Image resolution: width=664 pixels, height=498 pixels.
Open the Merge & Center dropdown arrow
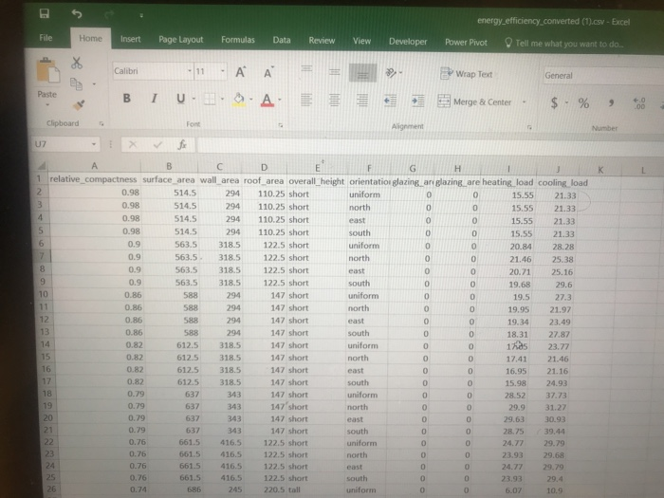click(x=525, y=102)
